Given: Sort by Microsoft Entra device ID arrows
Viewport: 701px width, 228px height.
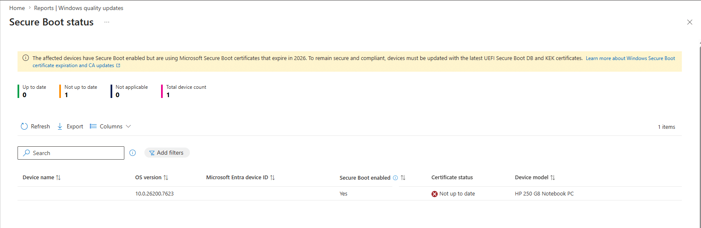Looking at the screenshot, I should 272,178.
